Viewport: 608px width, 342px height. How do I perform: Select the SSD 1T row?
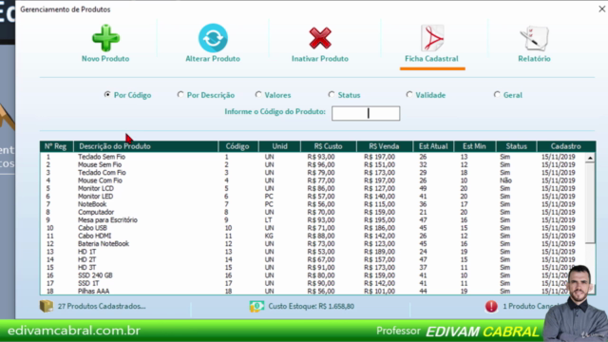coord(313,283)
